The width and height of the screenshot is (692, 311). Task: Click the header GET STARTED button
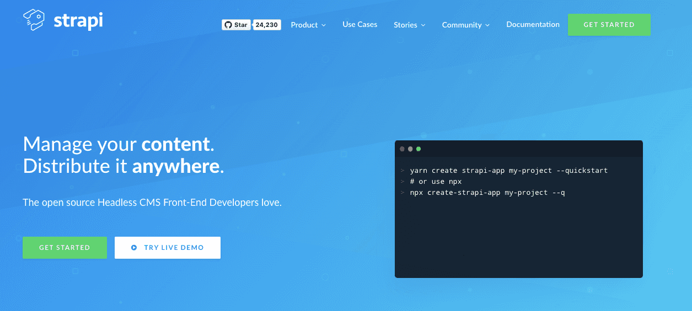pos(609,25)
